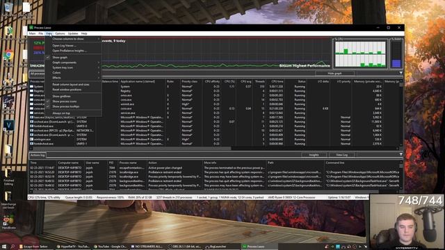Select Open Log Viewer entry

74,46
